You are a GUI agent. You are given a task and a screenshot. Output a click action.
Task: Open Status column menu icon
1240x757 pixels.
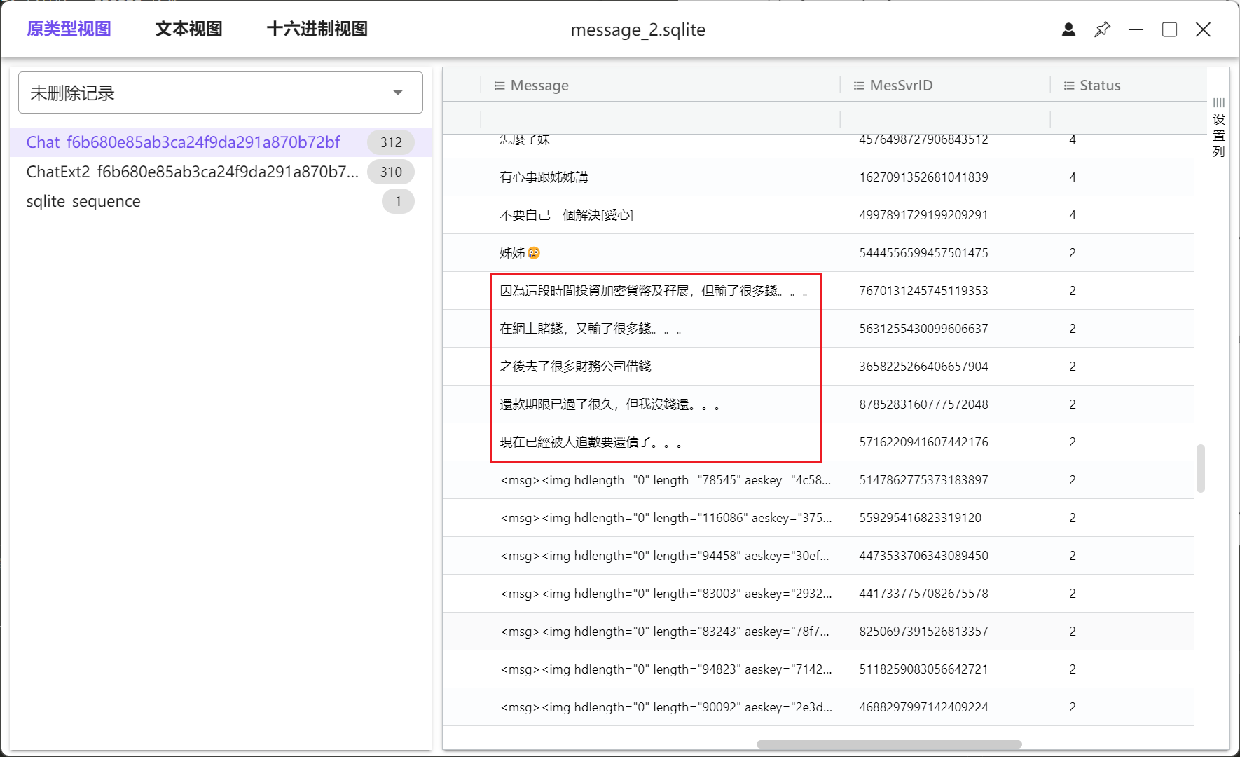[1069, 86]
